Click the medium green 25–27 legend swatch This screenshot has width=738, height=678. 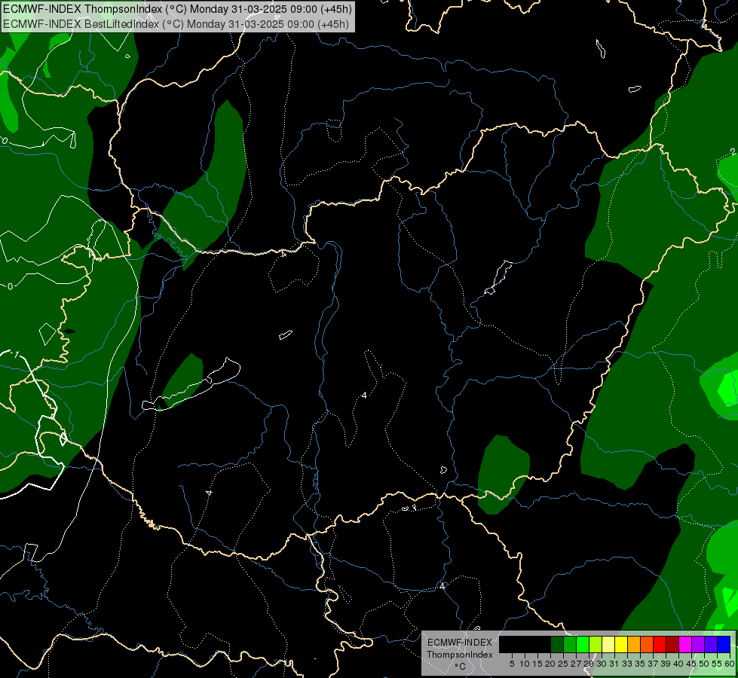[570, 644]
